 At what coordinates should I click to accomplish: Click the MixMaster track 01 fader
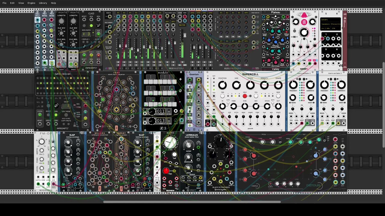click(x=120, y=46)
